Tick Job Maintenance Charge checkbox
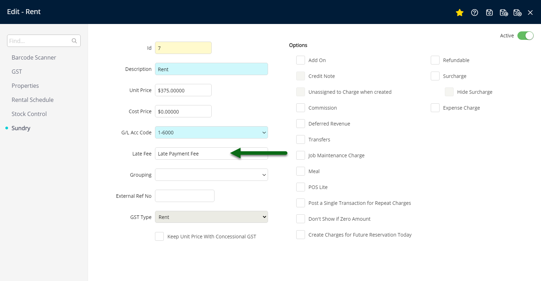The height and width of the screenshot is (281, 541). pos(300,155)
